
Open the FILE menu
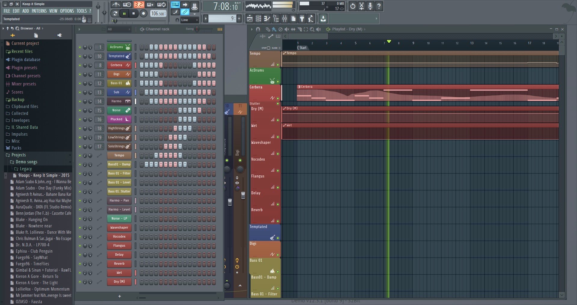point(7,11)
